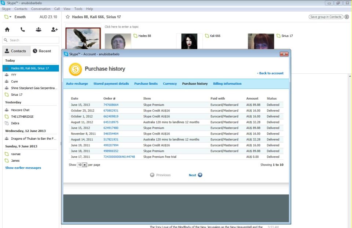
Task: Click Kali 666 profile picture
Action: (x=189, y=41)
